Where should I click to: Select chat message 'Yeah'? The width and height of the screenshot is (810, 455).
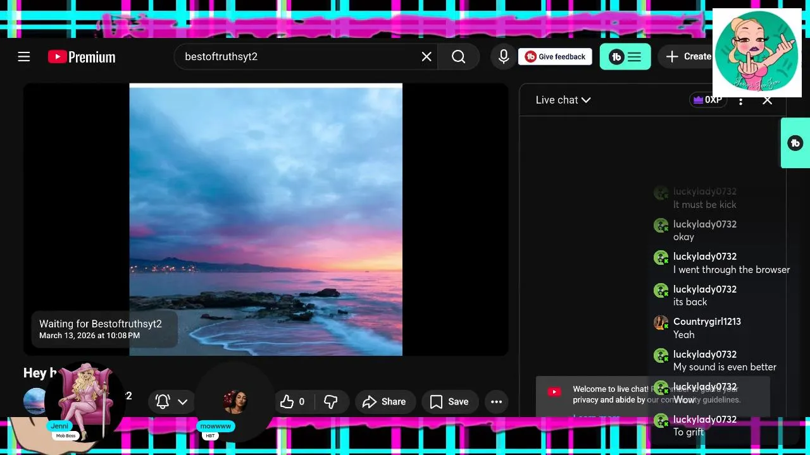683,335
